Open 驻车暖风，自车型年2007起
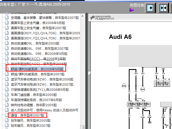172x129 pixels. pyautogui.click(x=31, y=126)
